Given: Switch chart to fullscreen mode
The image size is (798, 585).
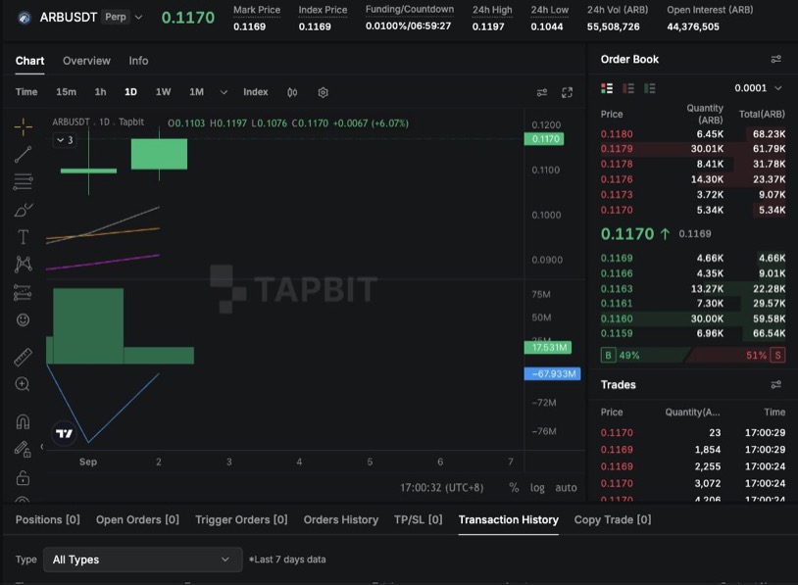Looking at the screenshot, I should point(567,92).
